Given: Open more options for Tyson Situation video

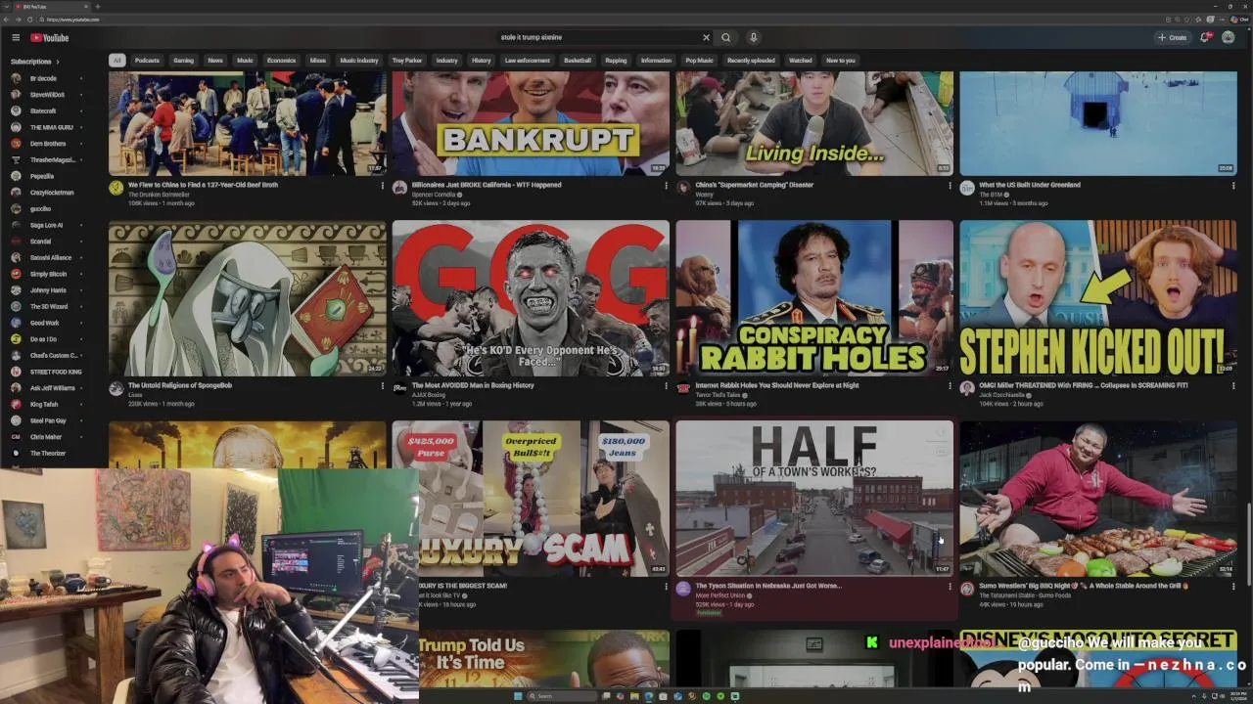Looking at the screenshot, I should [x=950, y=587].
